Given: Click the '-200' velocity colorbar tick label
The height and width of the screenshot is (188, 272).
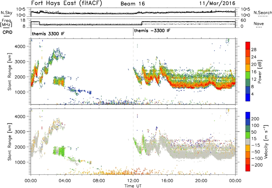Looking at the screenshot, I should click(x=257, y=165).
